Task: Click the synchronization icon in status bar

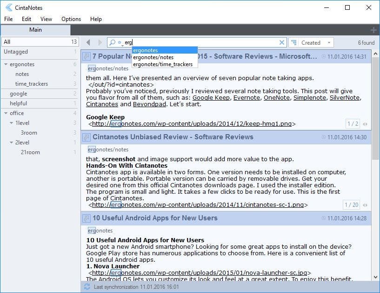Action: click(87, 286)
